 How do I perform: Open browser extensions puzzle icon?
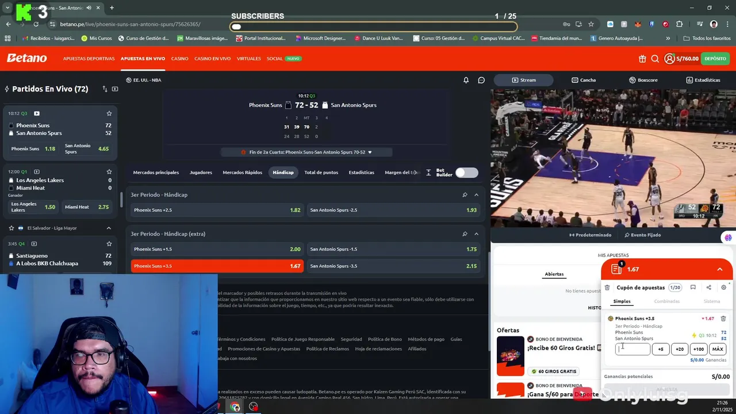(x=680, y=24)
